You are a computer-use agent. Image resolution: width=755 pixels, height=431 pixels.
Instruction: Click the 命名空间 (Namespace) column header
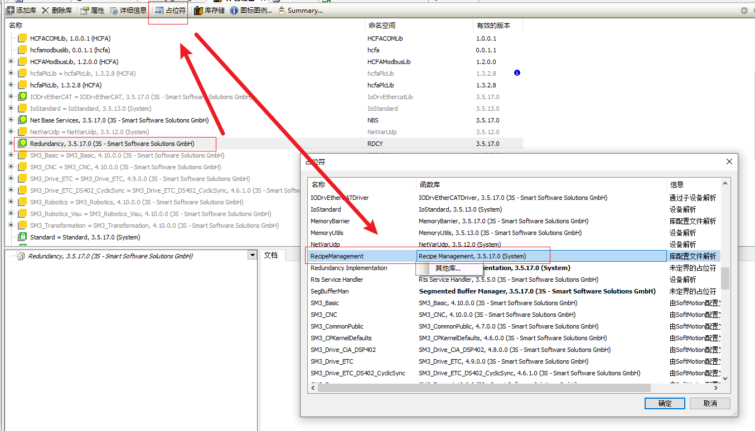pos(381,26)
